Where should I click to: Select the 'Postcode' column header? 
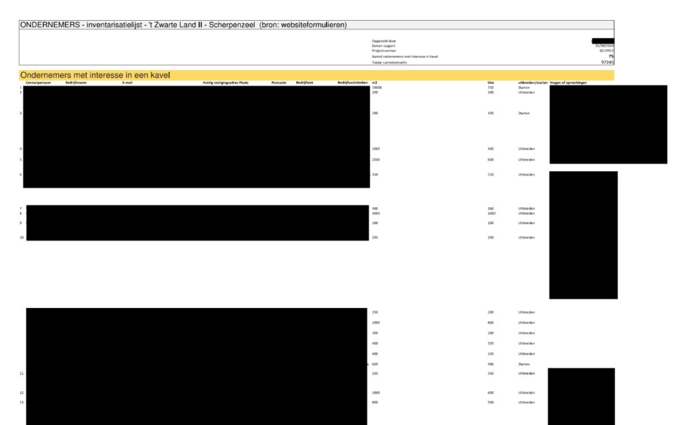(279, 83)
